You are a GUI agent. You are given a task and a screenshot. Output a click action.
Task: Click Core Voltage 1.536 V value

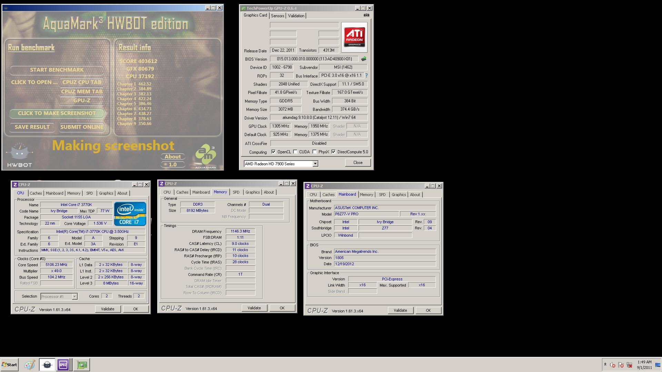click(100, 223)
